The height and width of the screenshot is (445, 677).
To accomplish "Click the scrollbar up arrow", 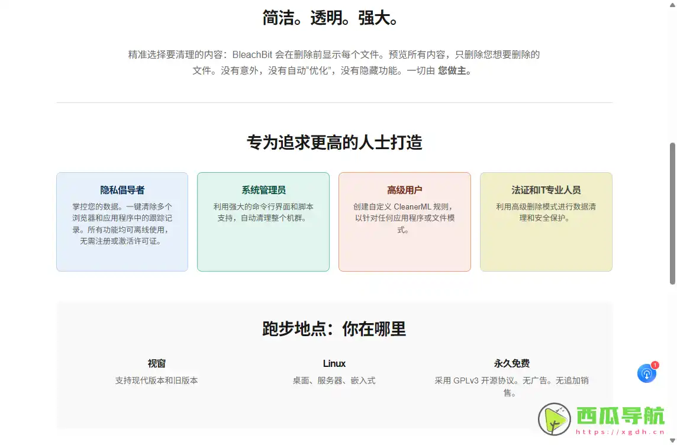I will click(672, 4).
